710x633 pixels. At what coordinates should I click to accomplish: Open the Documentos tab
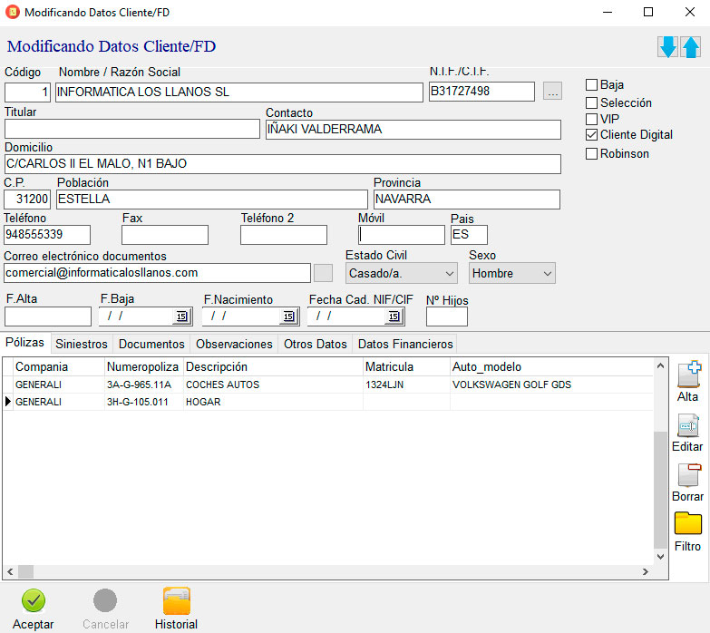pyautogui.click(x=151, y=344)
